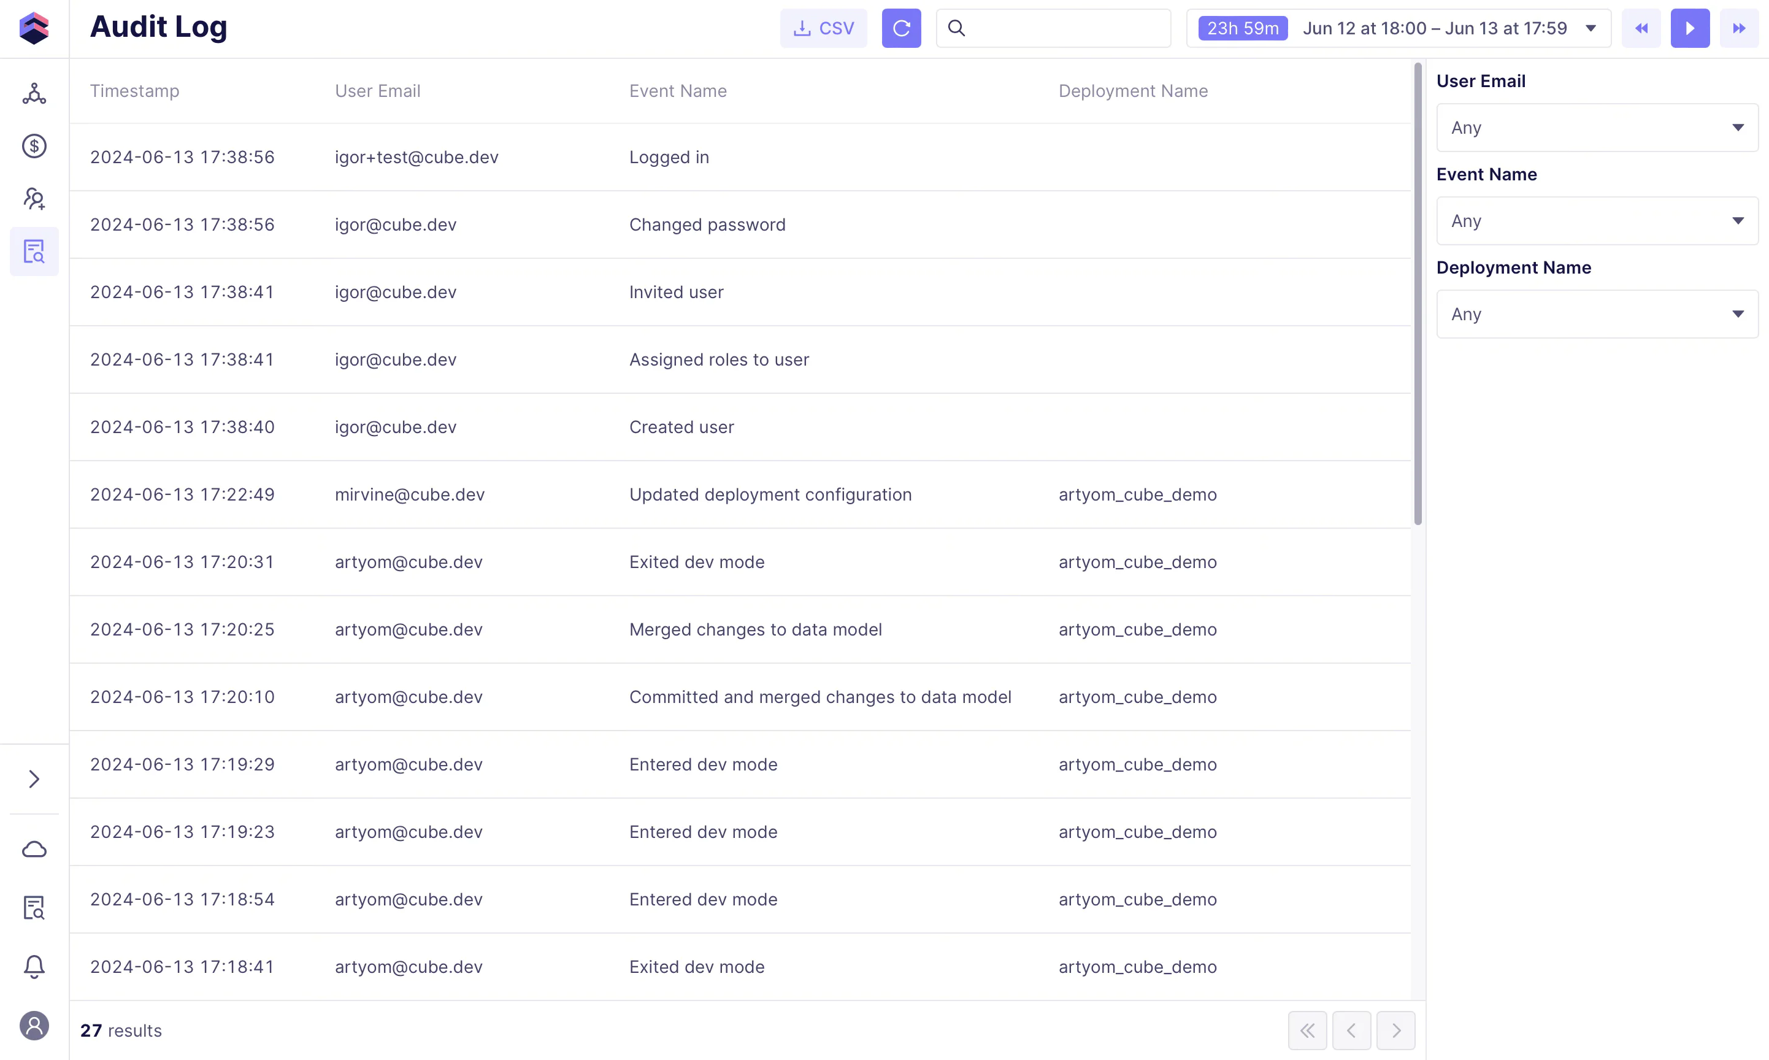Open the User Email filter dropdown
This screenshot has width=1769, height=1060.
pos(1596,128)
